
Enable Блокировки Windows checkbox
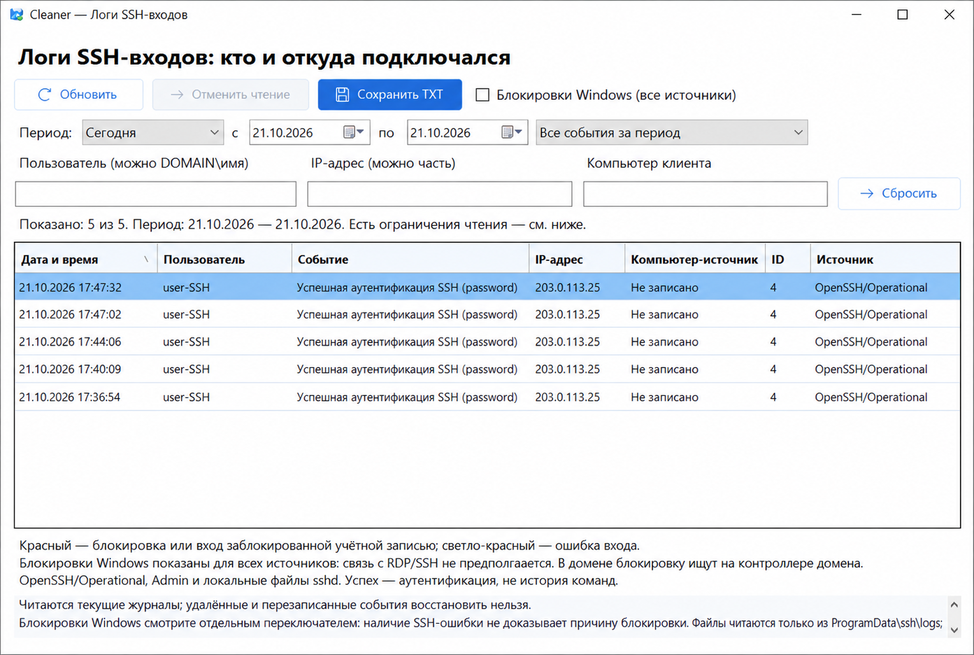point(483,95)
